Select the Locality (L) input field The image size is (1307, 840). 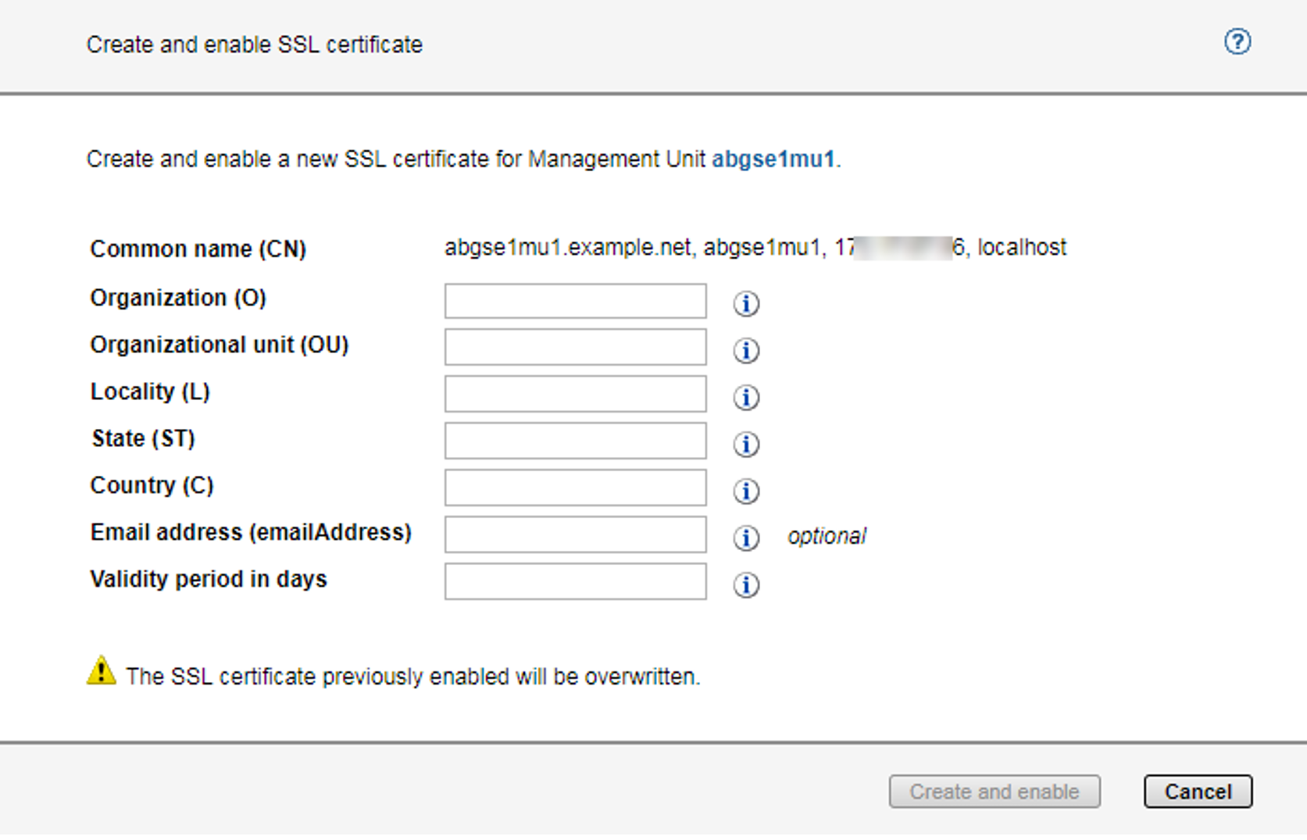tap(575, 394)
